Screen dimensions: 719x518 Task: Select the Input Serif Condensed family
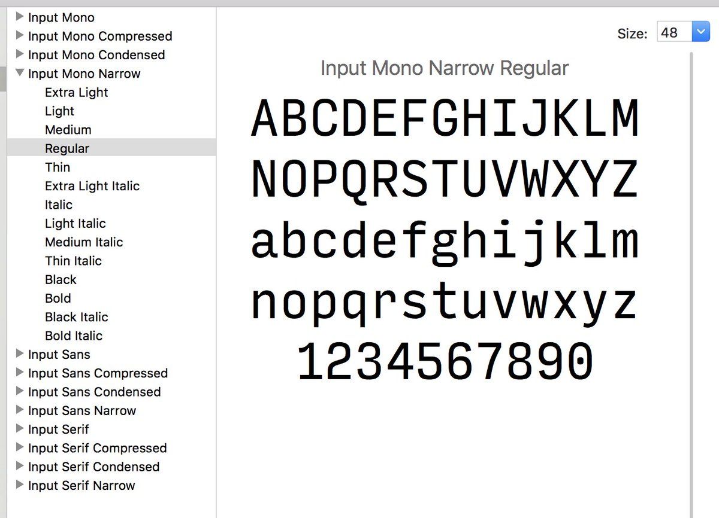point(93,467)
